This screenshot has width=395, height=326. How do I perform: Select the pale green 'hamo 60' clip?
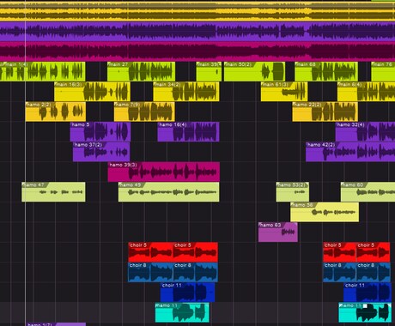[368, 192]
